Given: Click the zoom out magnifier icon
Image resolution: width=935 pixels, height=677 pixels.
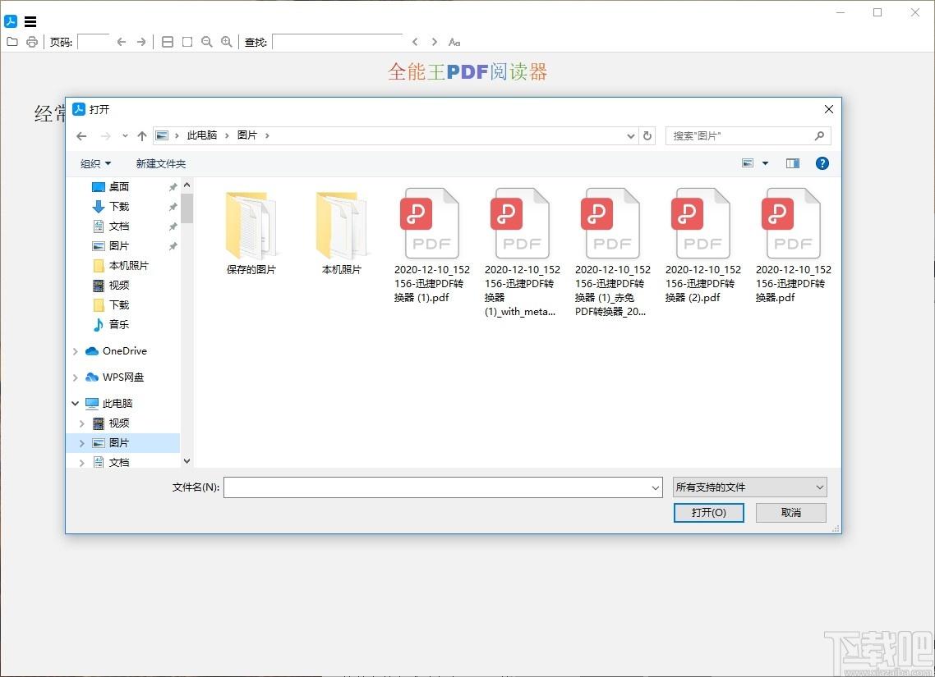Looking at the screenshot, I should (207, 42).
